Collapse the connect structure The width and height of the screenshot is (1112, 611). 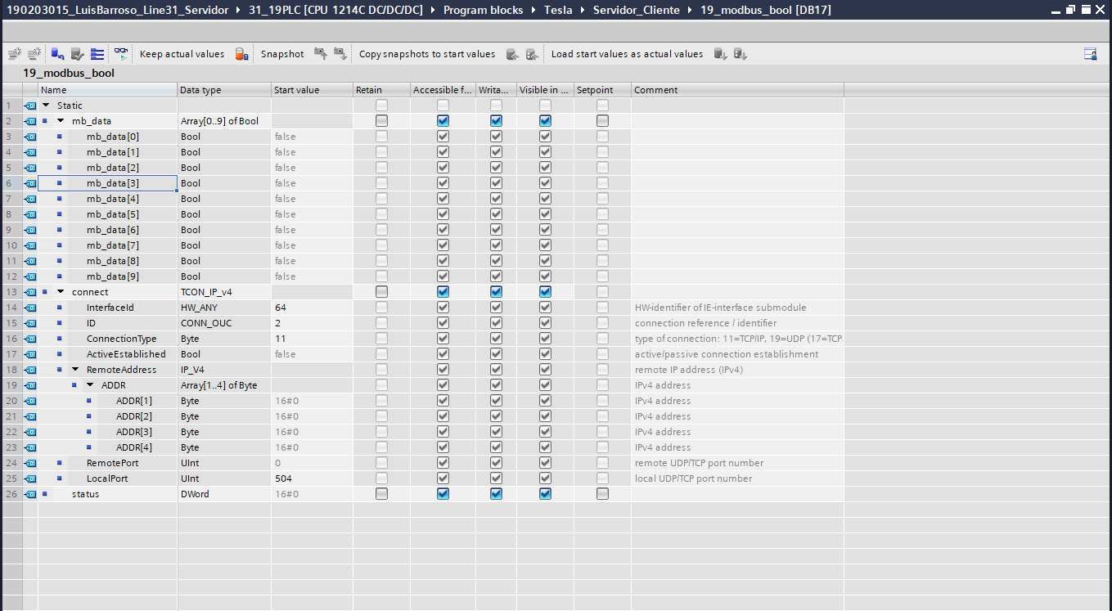click(61, 292)
